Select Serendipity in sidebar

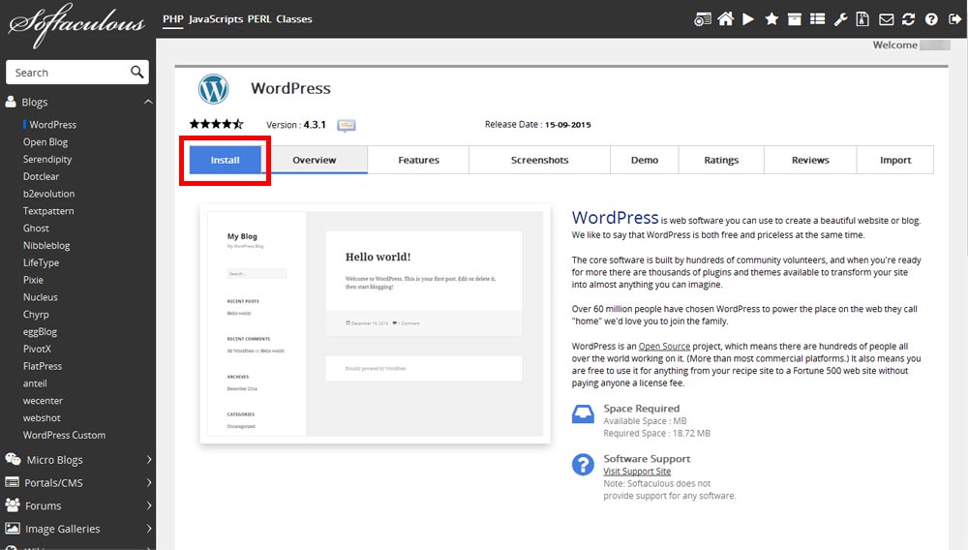pyautogui.click(x=47, y=159)
